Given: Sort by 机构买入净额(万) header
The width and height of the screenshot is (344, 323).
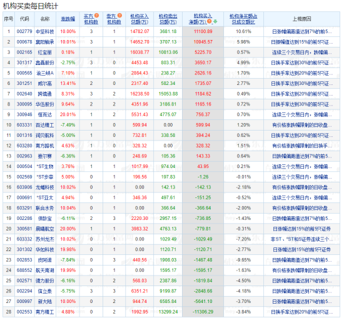Looking at the screenshot, I should (200, 19).
